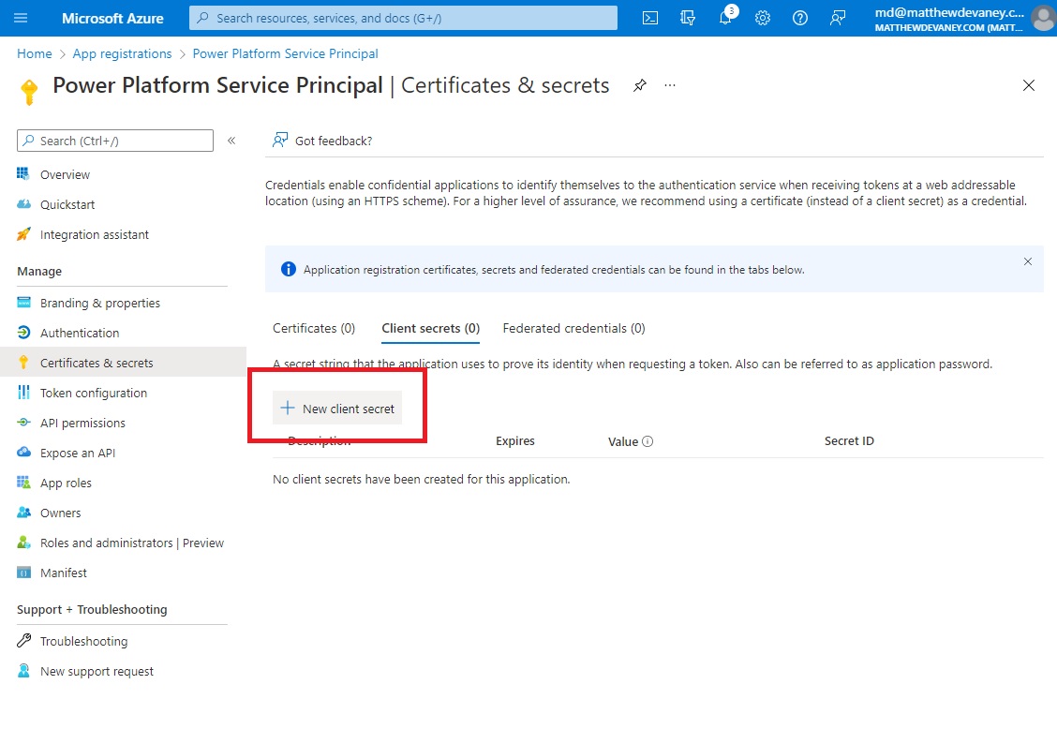Switch to the Certificates tab
The width and height of the screenshot is (1057, 729).
(x=313, y=328)
